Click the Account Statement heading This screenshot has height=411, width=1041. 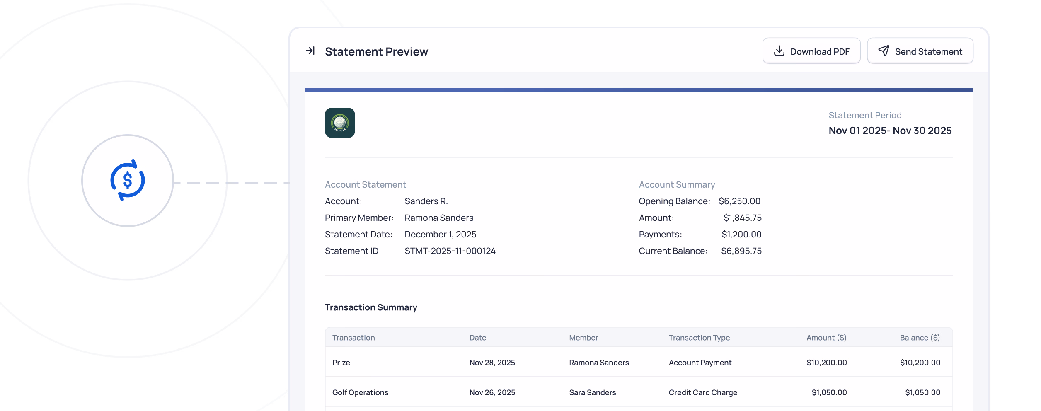(365, 184)
